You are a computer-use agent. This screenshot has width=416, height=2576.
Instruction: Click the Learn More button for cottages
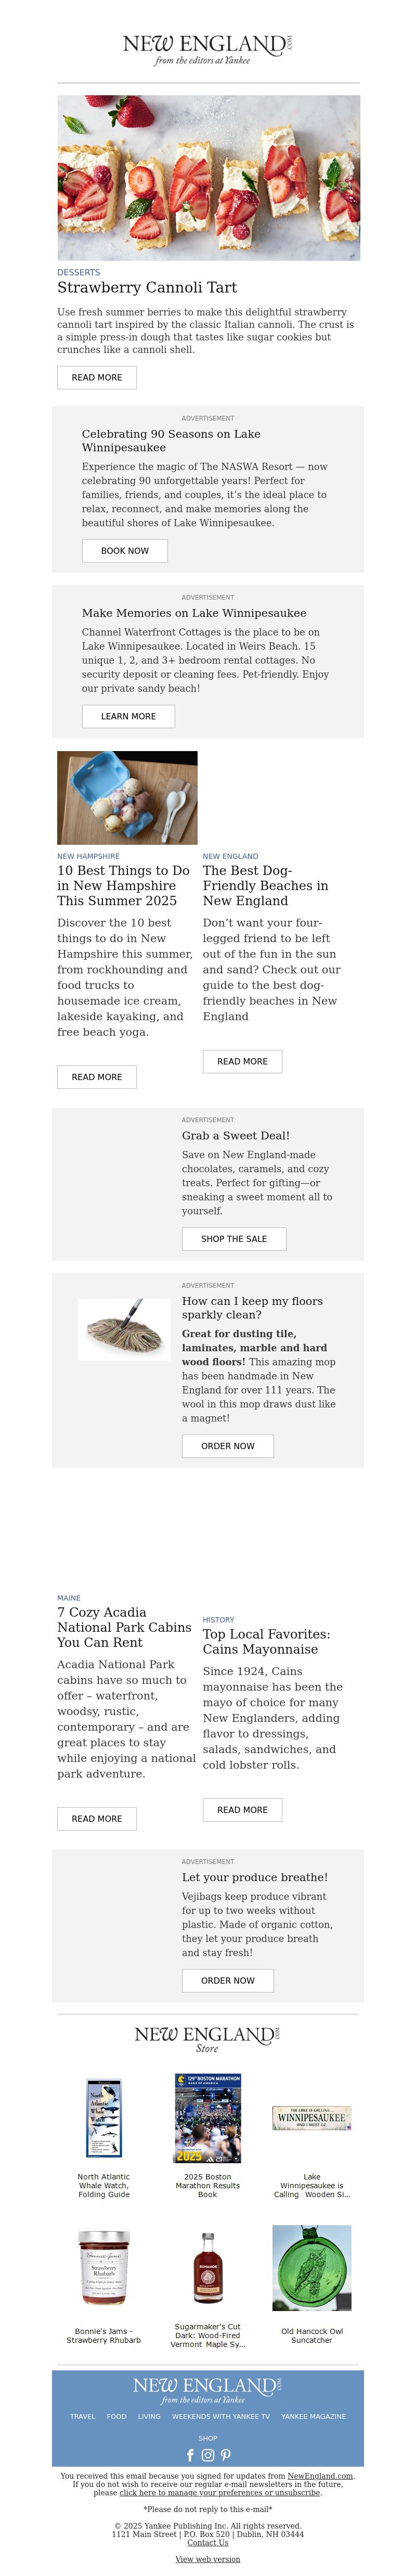point(128,716)
